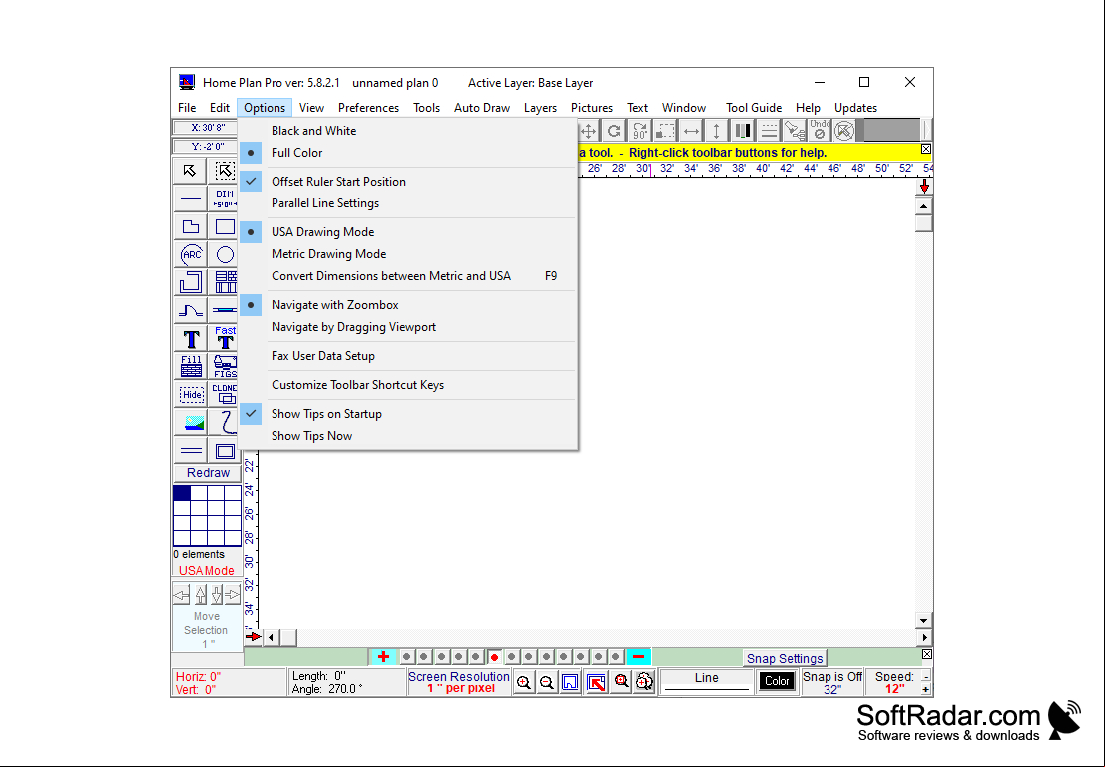Image resolution: width=1105 pixels, height=767 pixels.
Task: Choose the nested square wall tool
Action: 190,282
